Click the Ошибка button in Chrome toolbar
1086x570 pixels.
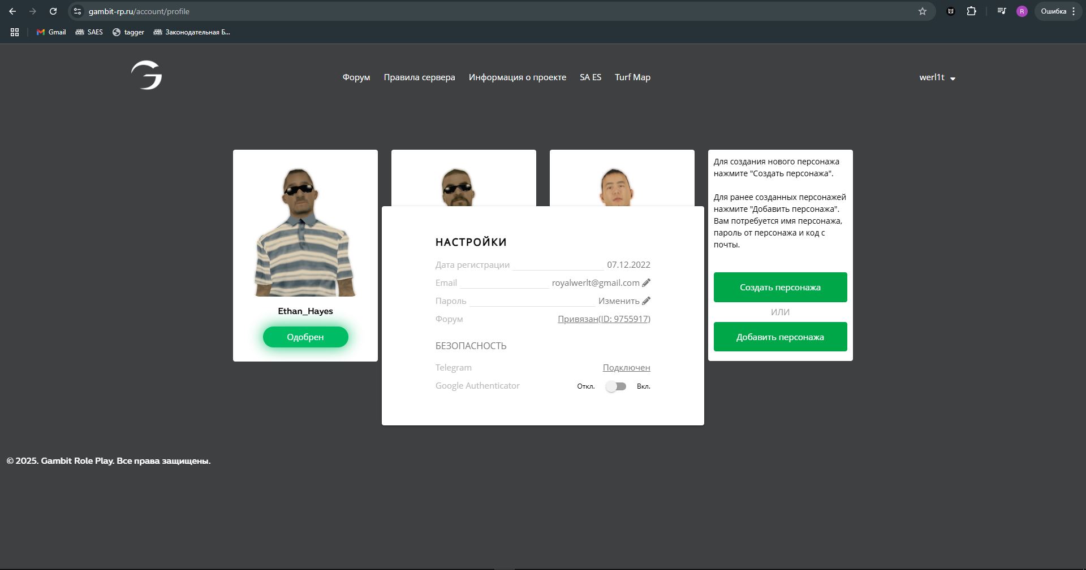(x=1053, y=11)
